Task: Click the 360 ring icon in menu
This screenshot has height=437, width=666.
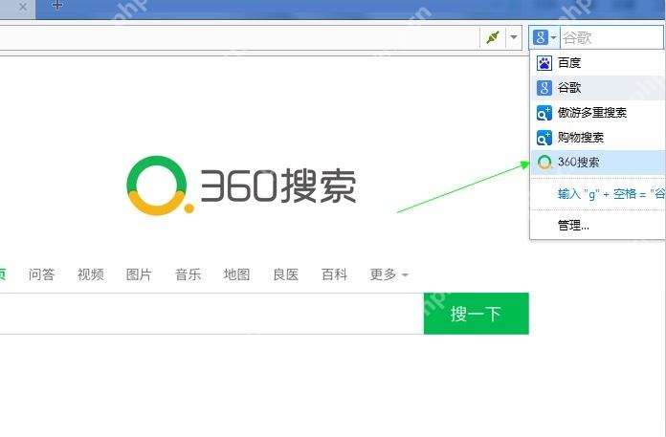Action: coord(544,162)
